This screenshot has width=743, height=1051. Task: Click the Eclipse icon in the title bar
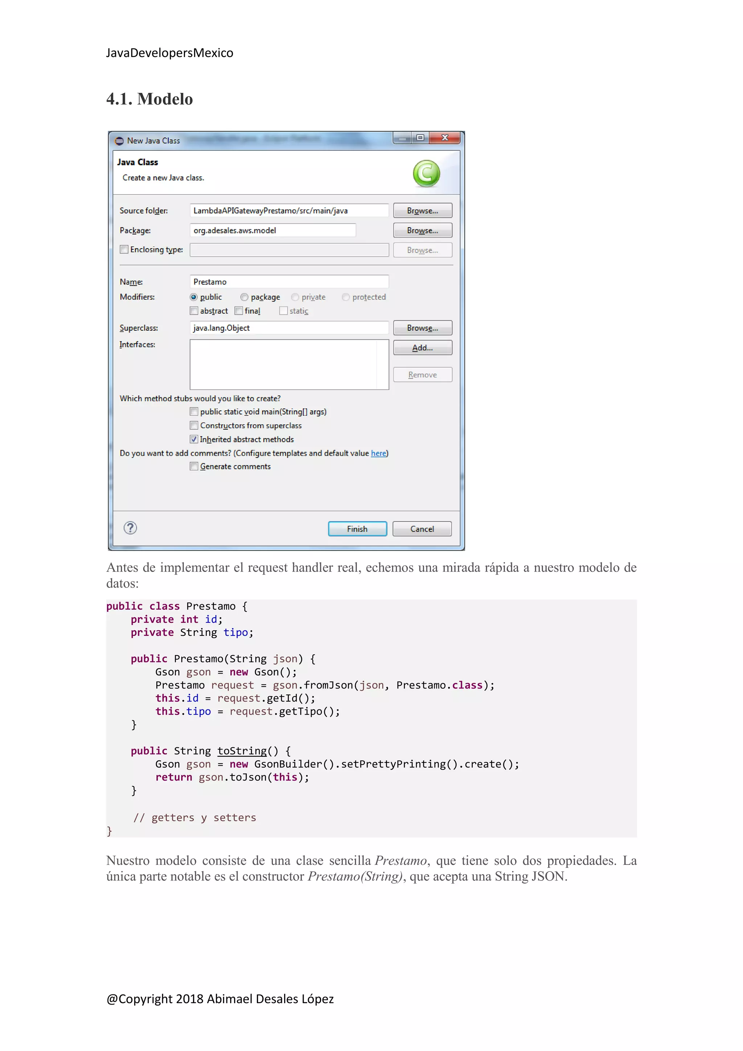click(x=119, y=141)
